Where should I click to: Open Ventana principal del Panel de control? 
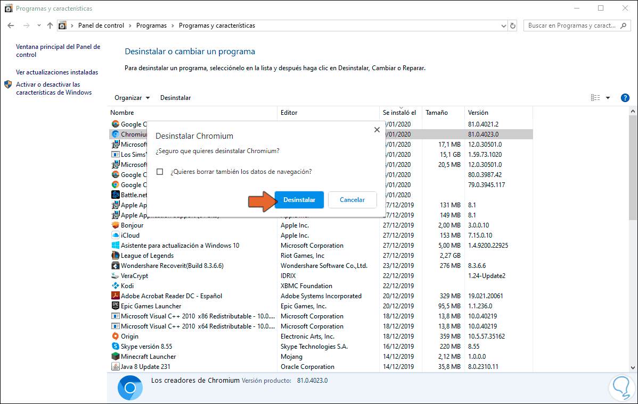58,50
